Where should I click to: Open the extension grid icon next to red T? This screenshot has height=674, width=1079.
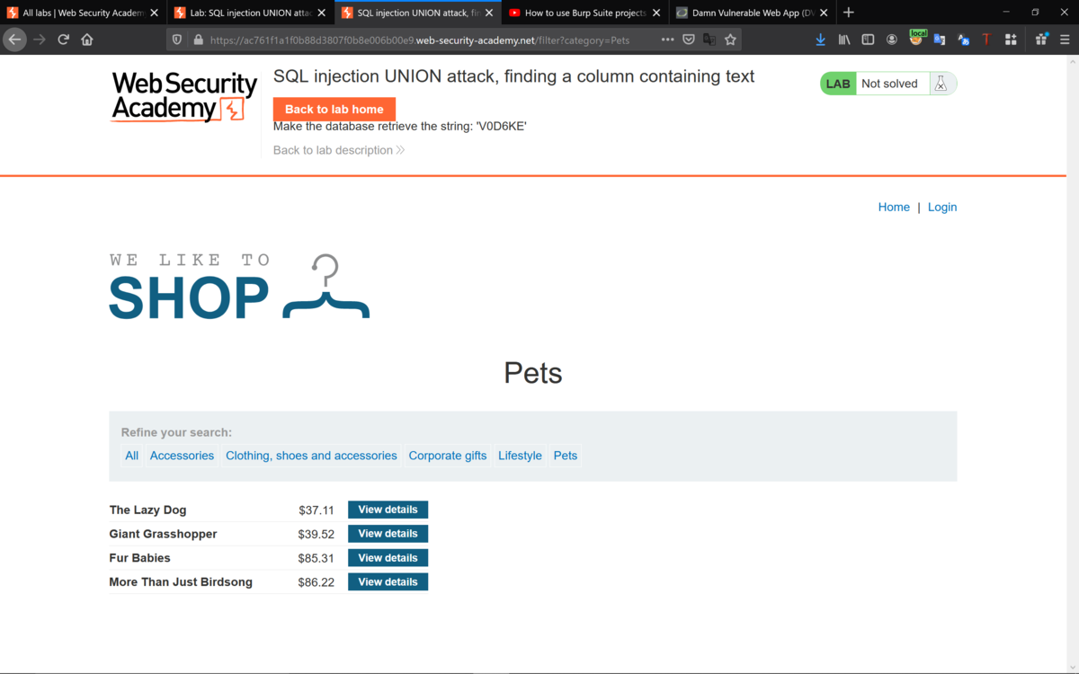click(x=1011, y=40)
